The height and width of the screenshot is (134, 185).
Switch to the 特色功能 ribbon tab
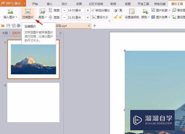(160, 4)
